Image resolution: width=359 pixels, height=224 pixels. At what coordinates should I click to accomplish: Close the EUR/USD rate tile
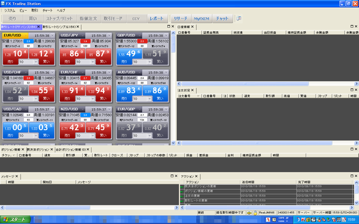(x=53, y=35)
